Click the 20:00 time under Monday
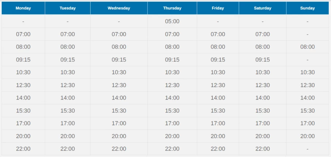Viewport: 331px width, 157px height. (23, 136)
